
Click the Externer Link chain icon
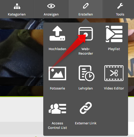(86, 108)
